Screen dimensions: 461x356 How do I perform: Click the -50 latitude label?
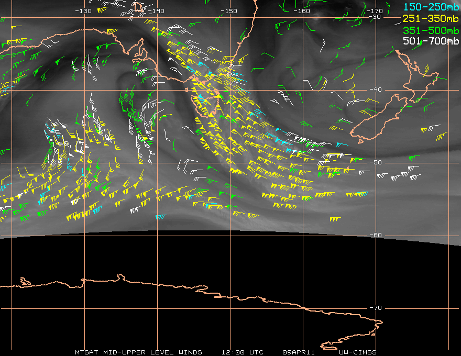click(x=376, y=162)
